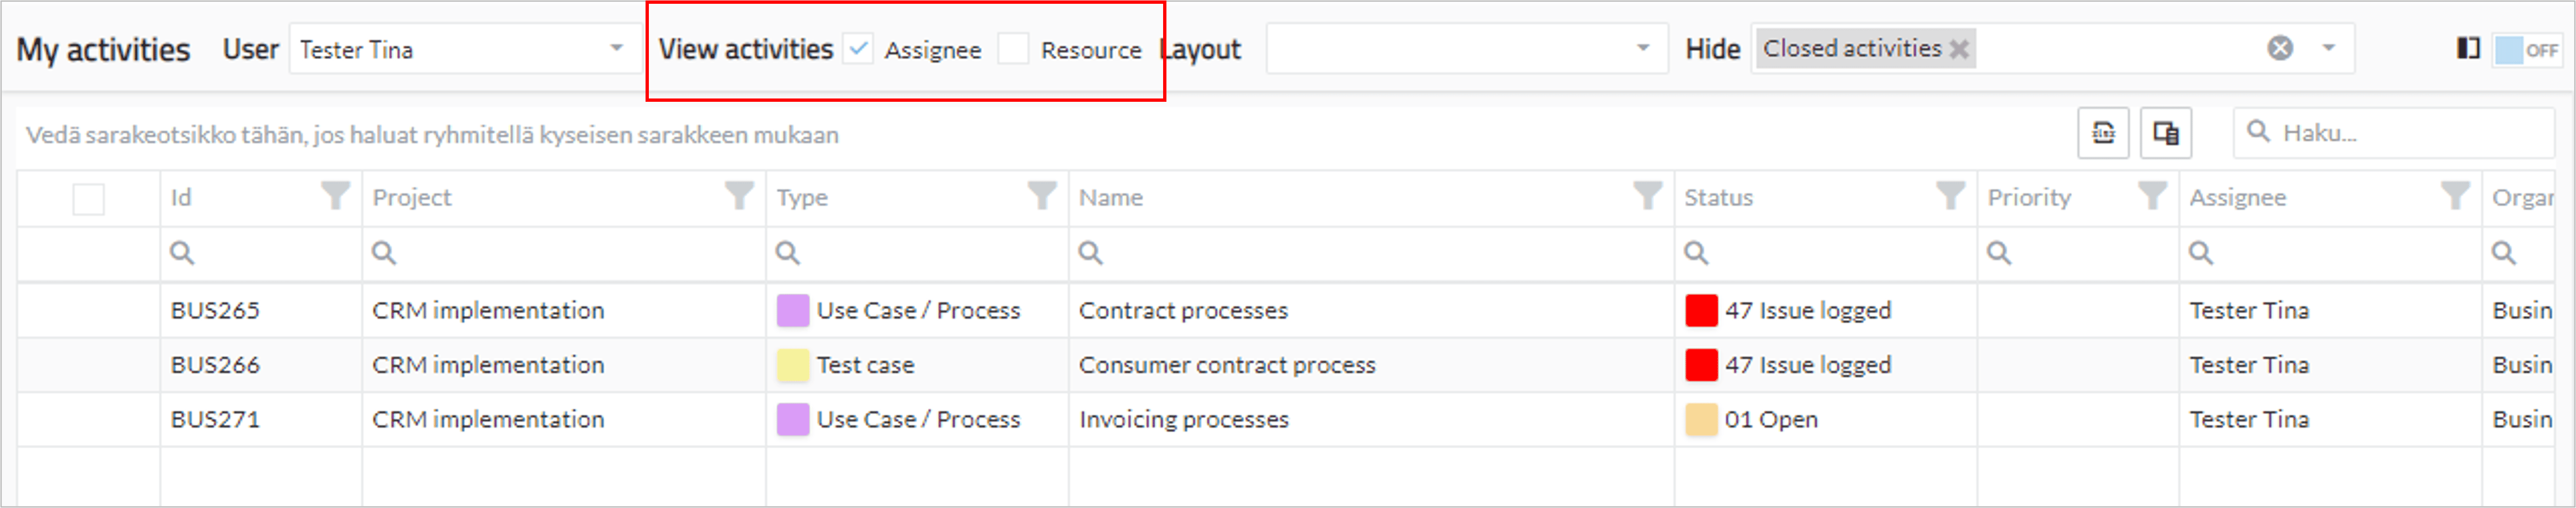The height and width of the screenshot is (508, 2576).
Task: Check the Resource view checkbox
Action: tap(1013, 48)
